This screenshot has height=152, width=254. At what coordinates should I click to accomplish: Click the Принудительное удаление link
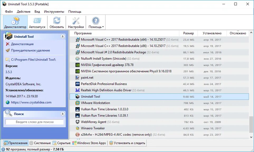pos(30,50)
